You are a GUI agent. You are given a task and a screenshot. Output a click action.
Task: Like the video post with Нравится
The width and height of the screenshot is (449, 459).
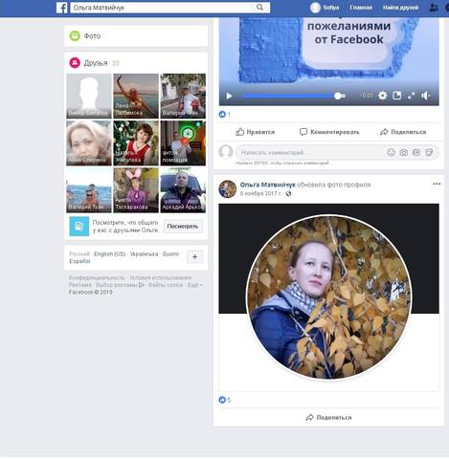[256, 132]
